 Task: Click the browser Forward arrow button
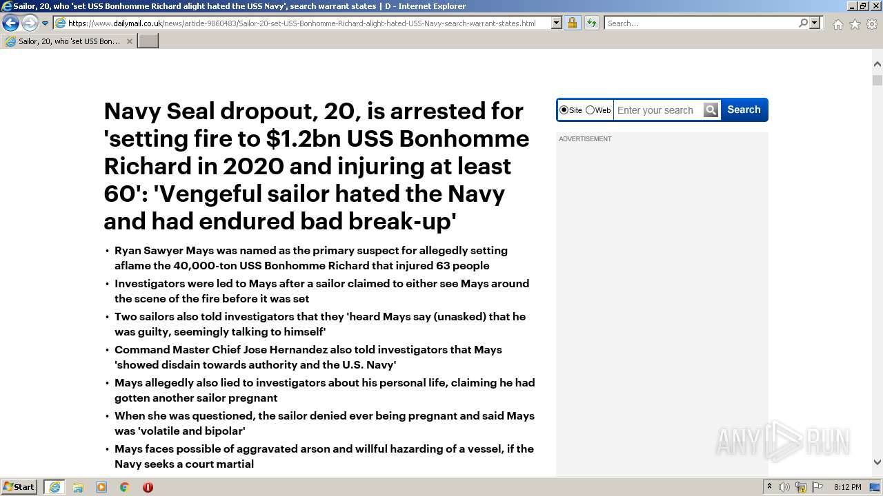pyautogui.click(x=30, y=23)
